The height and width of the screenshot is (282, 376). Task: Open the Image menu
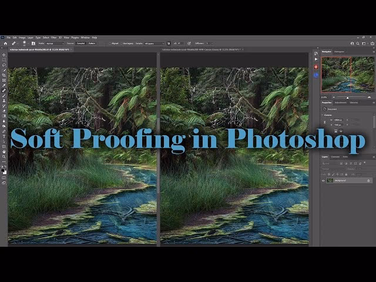pos(22,38)
